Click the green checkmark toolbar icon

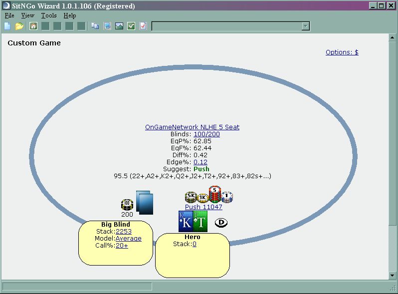[131, 26]
